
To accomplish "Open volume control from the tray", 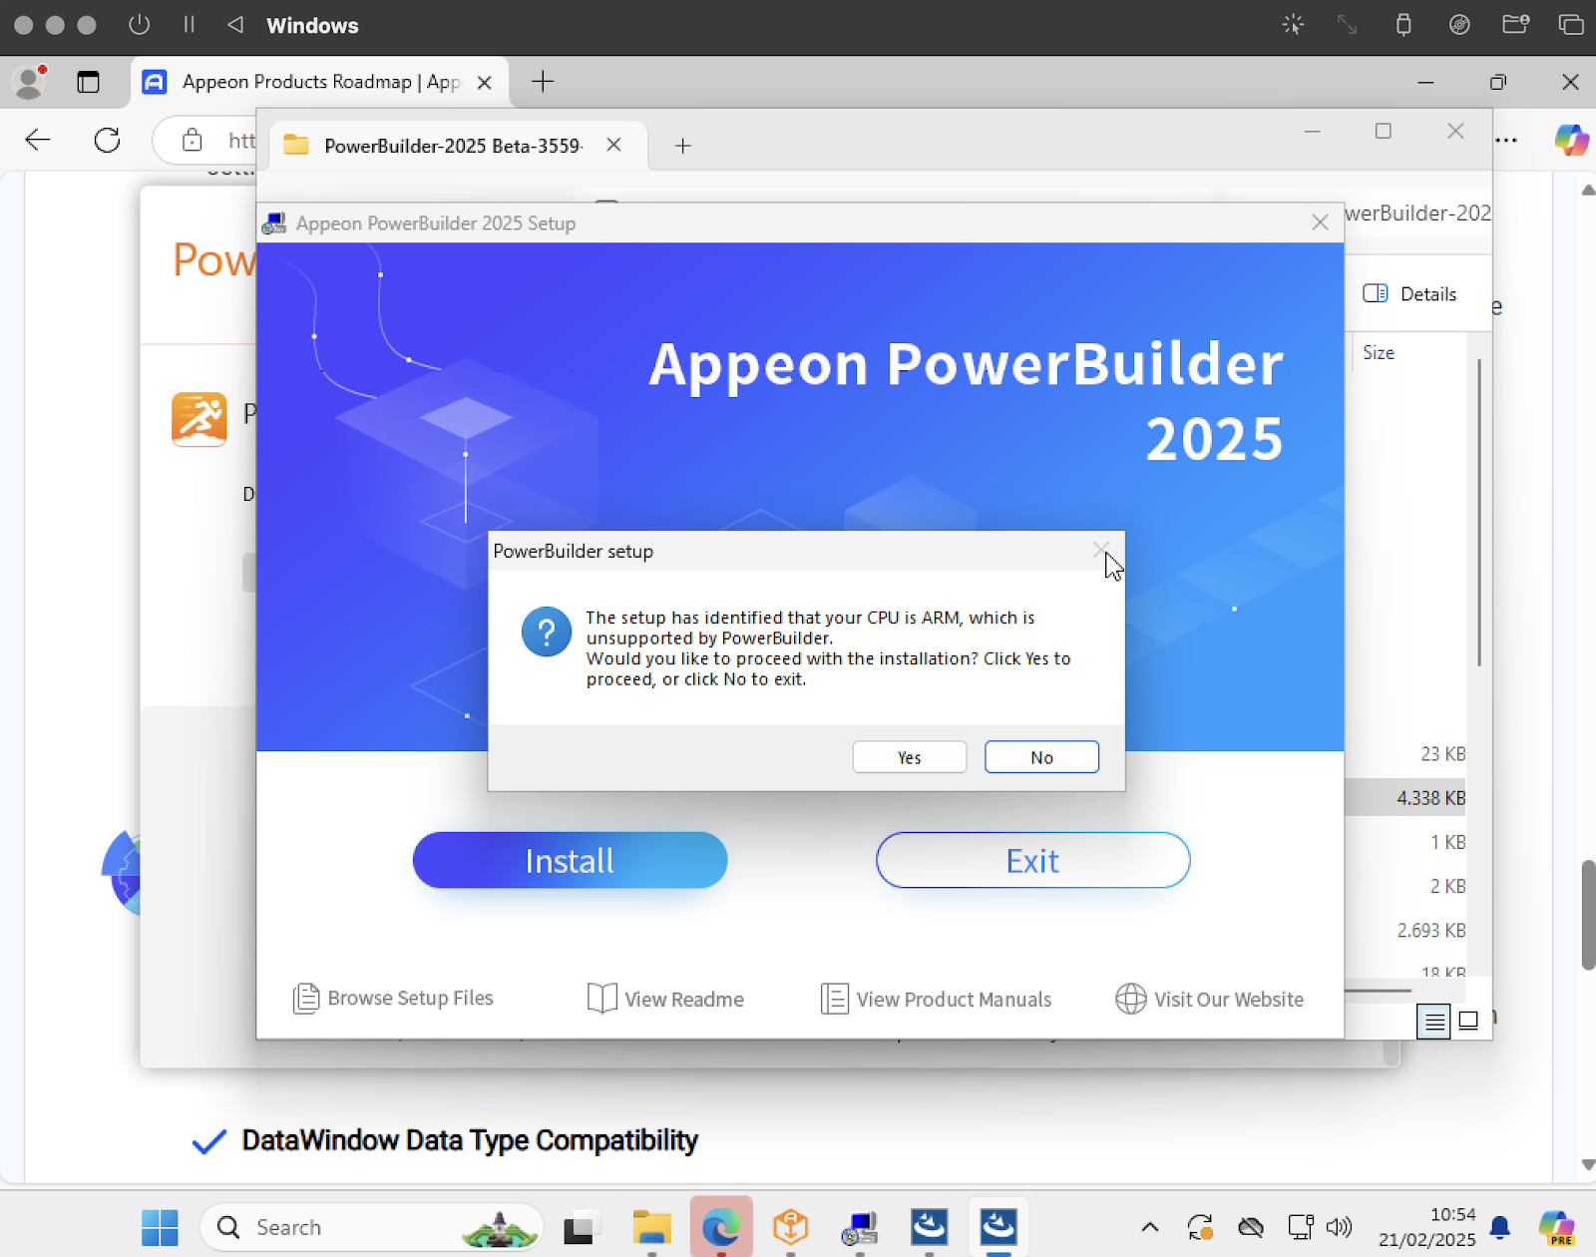I will point(1339,1227).
